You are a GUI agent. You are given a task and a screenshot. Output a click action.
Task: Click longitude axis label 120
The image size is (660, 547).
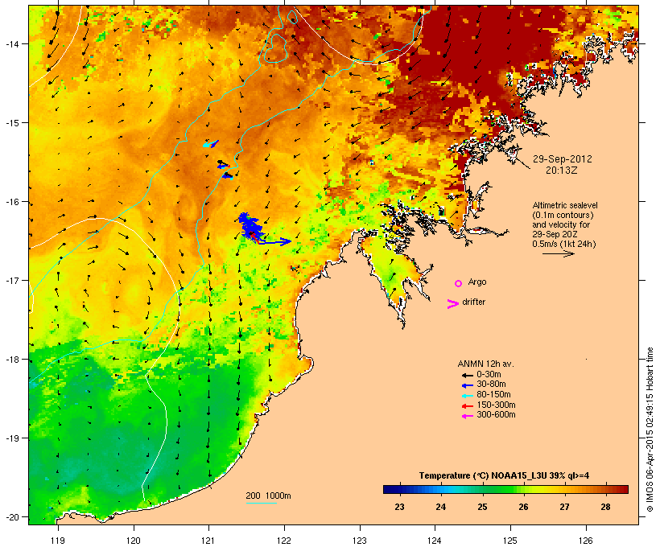click(134, 541)
